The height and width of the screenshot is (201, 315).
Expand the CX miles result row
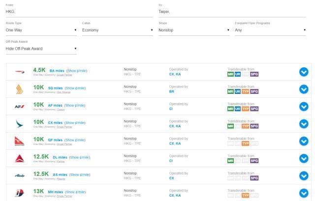point(304,124)
